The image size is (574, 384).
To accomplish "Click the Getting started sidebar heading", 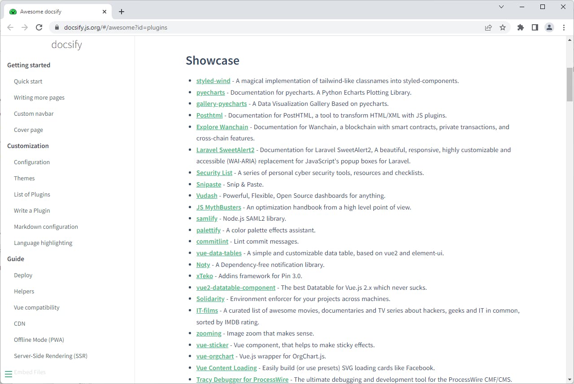I will [x=29, y=65].
